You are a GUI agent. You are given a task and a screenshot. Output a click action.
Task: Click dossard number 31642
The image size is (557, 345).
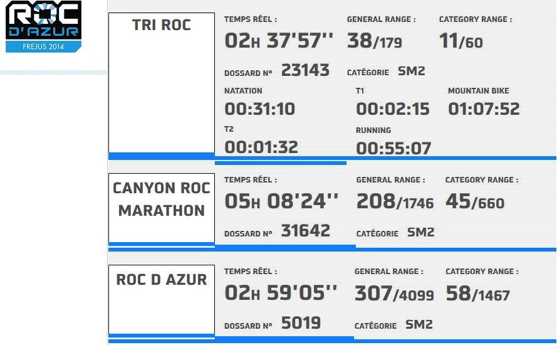(x=306, y=230)
